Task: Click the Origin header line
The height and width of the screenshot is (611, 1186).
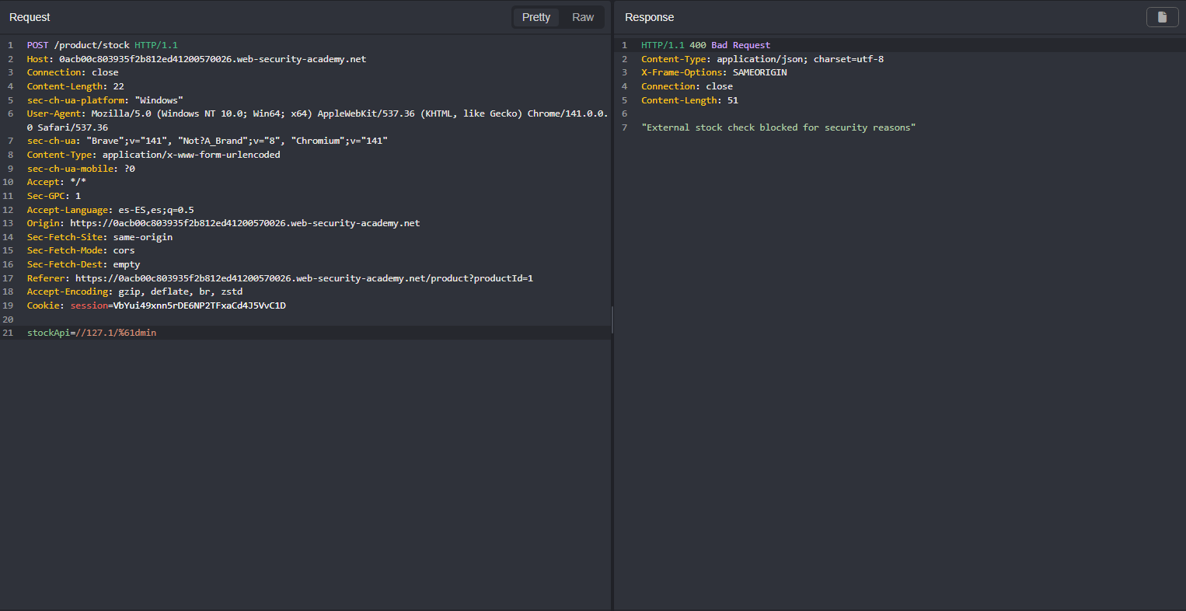Action: pyautogui.click(x=223, y=223)
